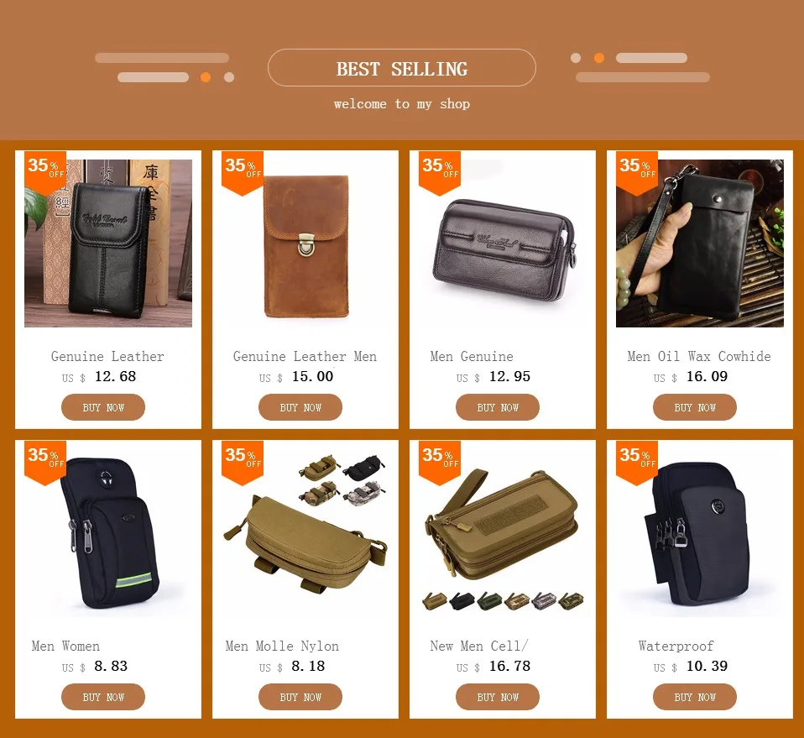Click Buy Now under the 8.83 Men Women bag
The width and height of the screenshot is (804, 738).
click(103, 697)
